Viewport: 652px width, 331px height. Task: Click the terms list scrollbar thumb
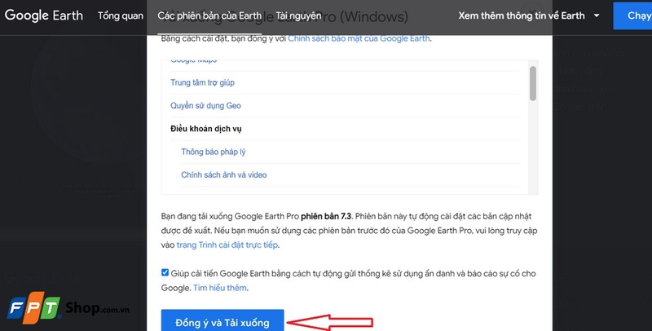click(533, 83)
